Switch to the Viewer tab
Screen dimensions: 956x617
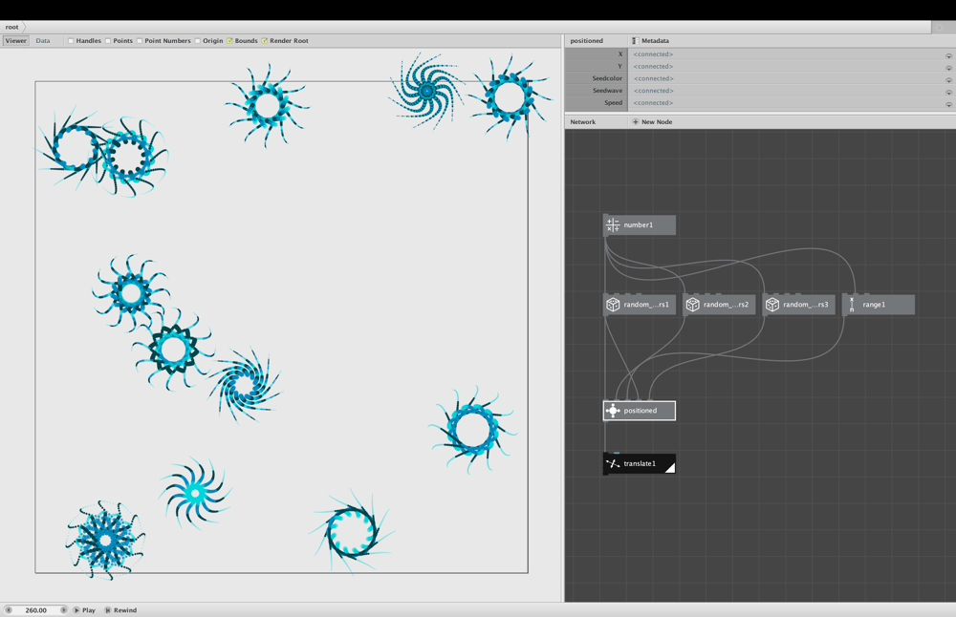[16, 41]
